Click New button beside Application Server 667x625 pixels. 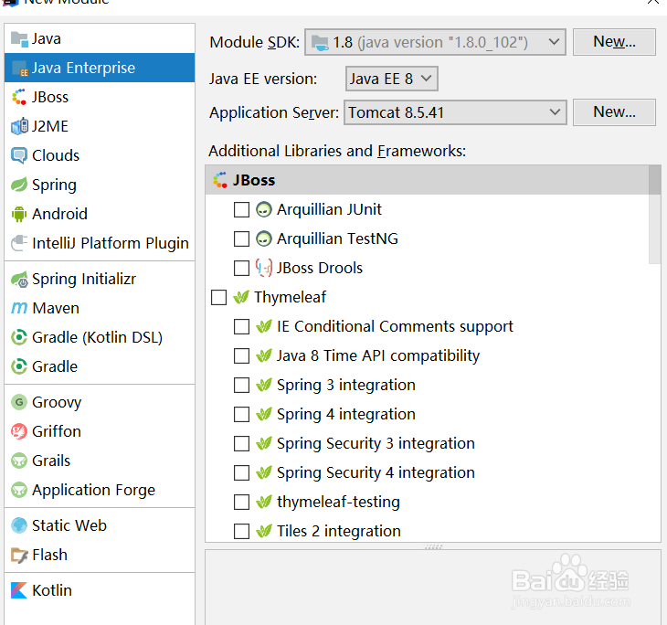tap(614, 112)
